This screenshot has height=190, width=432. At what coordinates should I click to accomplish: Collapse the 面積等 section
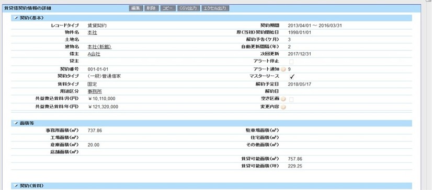click(16, 124)
